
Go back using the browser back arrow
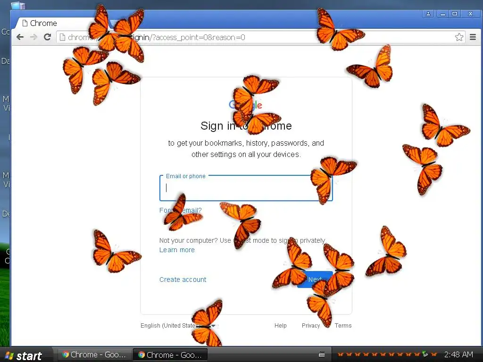[x=20, y=37]
